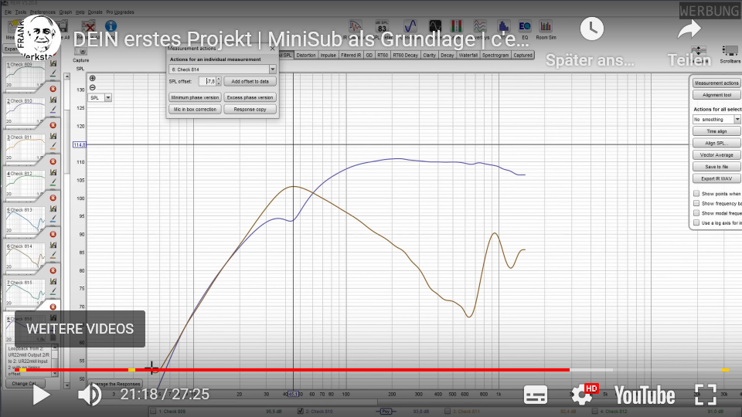Open the EQ tool icon
Image resolution: width=742 pixels, height=417 pixels.
524,26
